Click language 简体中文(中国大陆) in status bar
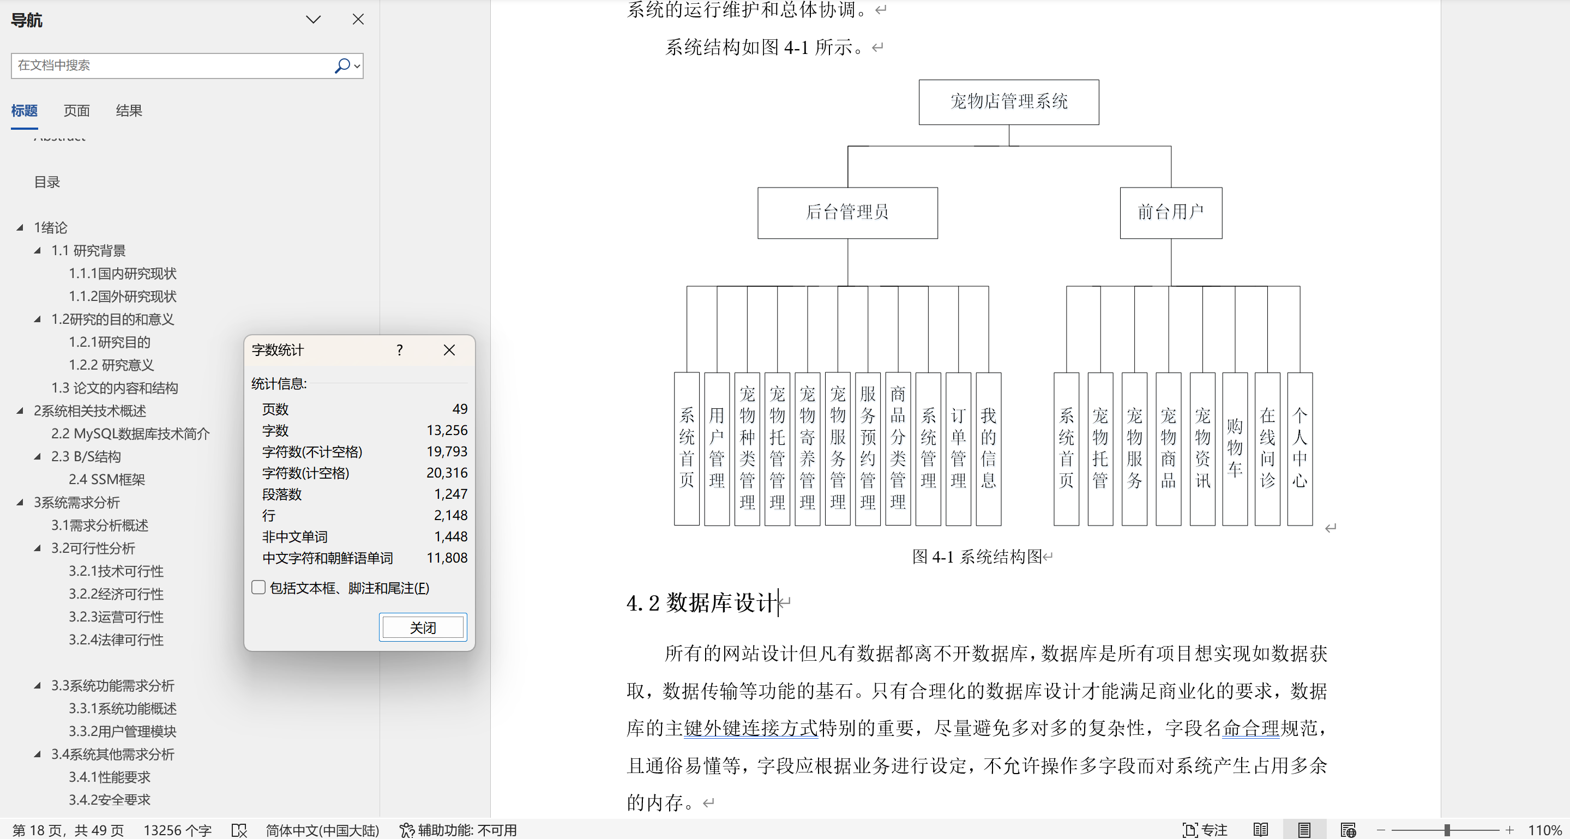 [x=322, y=830]
